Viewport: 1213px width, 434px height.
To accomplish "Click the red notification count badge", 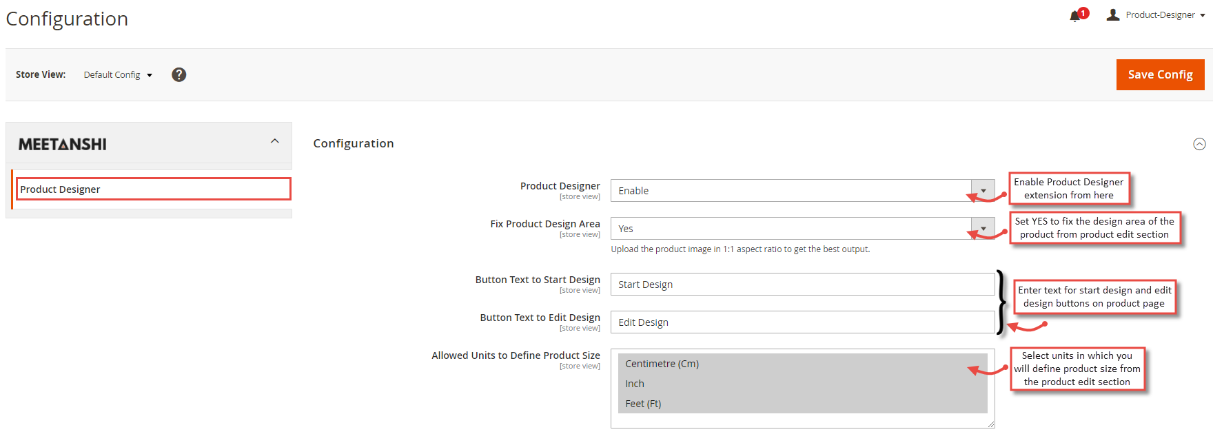I will tap(1083, 12).
